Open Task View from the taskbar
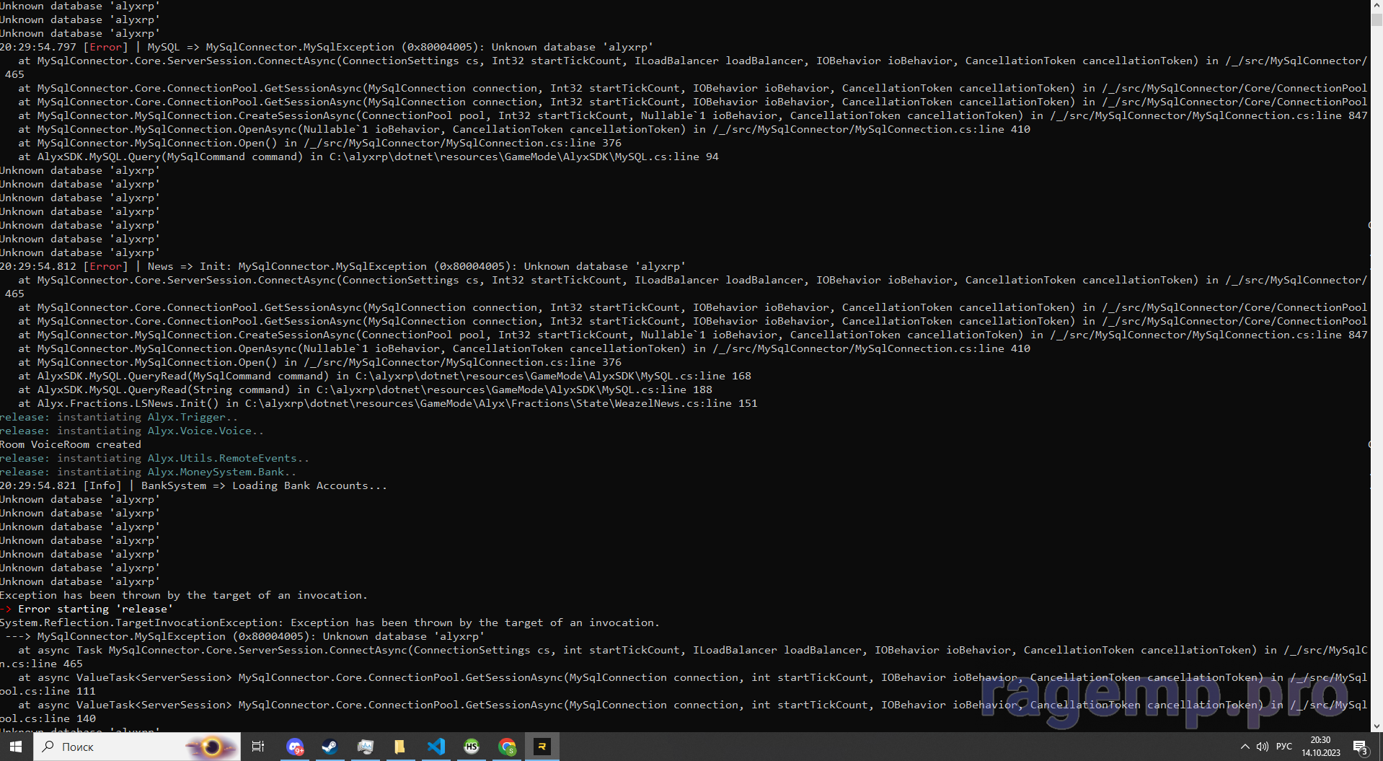This screenshot has height=761, width=1383. [x=257, y=747]
